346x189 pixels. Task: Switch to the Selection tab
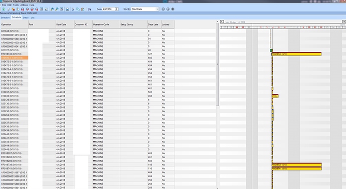tap(5, 17)
